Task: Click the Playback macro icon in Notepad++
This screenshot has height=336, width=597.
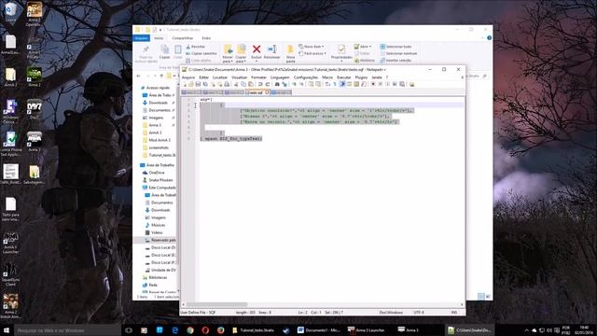Action: 388,84
